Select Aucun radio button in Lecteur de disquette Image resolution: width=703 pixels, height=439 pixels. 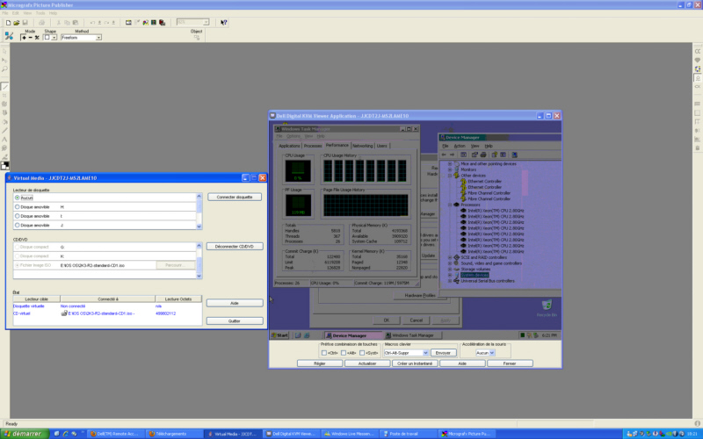[x=17, y=198]
